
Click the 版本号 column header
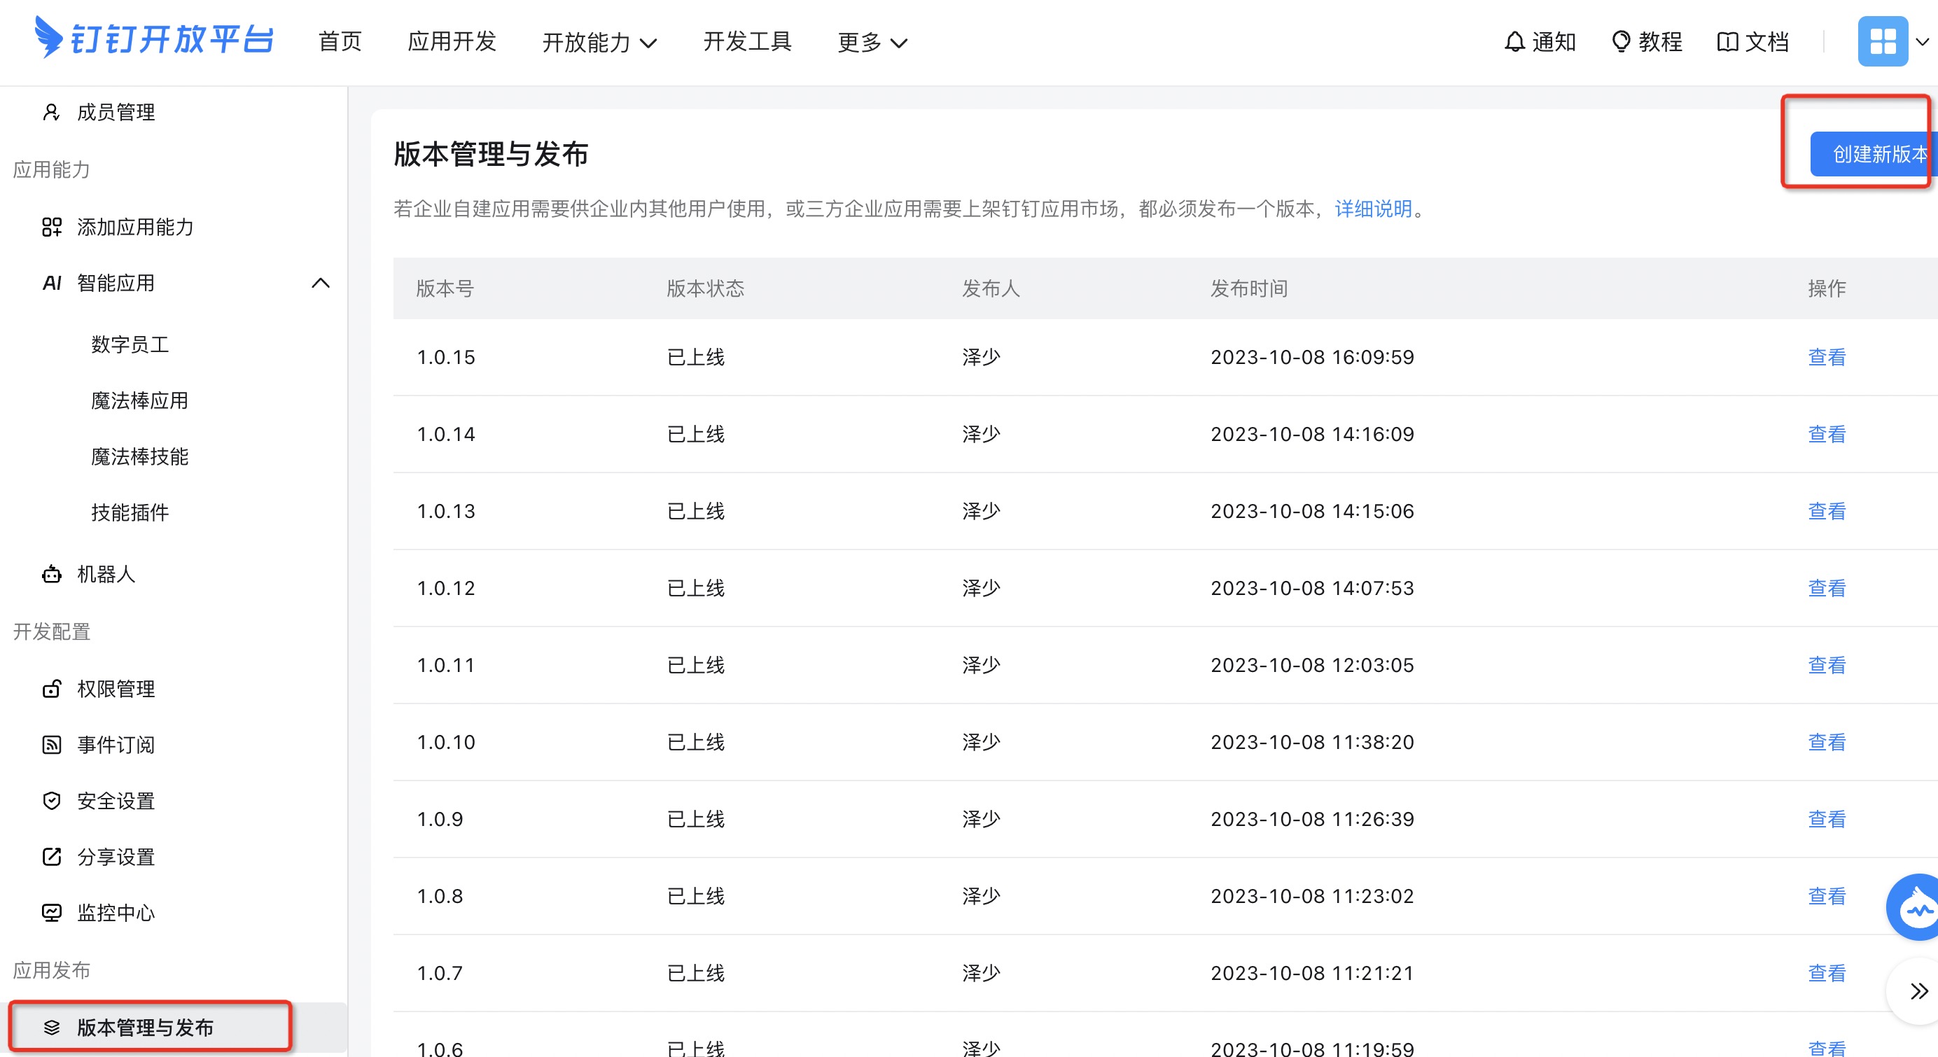coord(445,288)
